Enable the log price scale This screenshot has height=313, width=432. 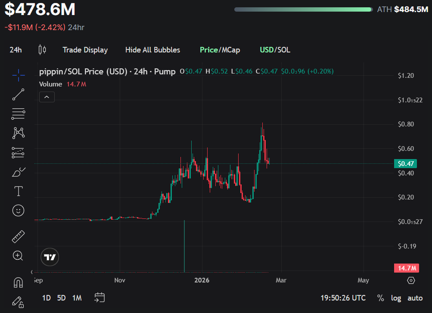tap(396, 298)
